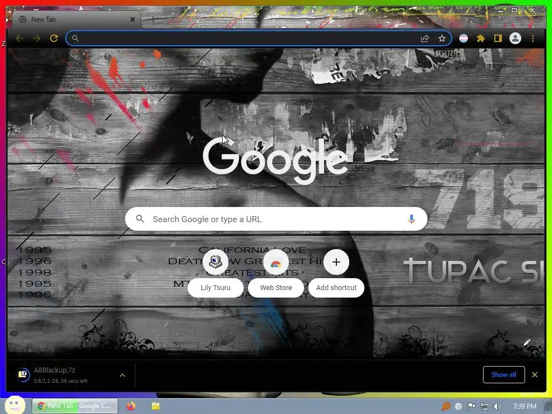This screenshot has width=552, height=414.
Task: Maximize the Chrome window
Action: (x=514, y=11)
